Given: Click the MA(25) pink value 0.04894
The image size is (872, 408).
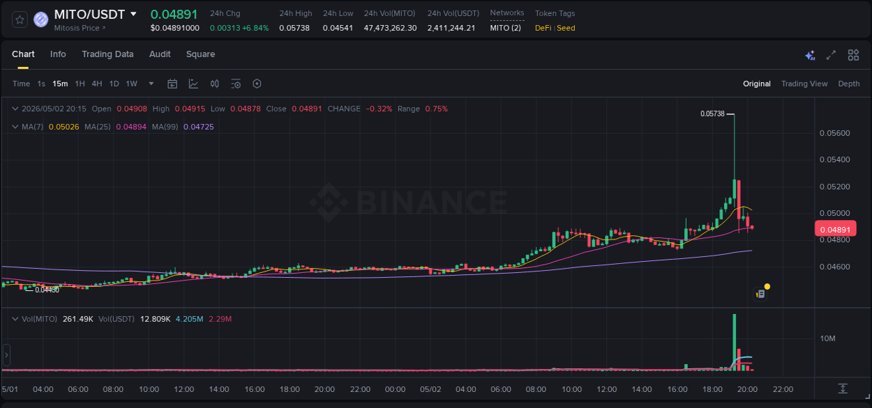Looking at the screenshot, I should coord(131,127).
